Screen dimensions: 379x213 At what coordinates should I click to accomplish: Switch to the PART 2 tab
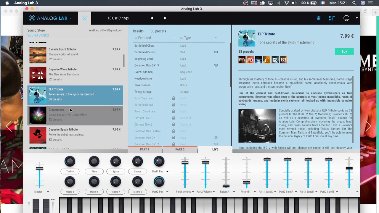point(180,149)
